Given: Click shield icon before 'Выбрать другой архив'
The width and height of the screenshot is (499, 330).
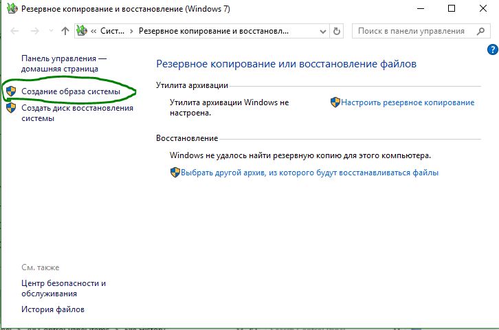Looking at the screenshot, I should 175,173.
